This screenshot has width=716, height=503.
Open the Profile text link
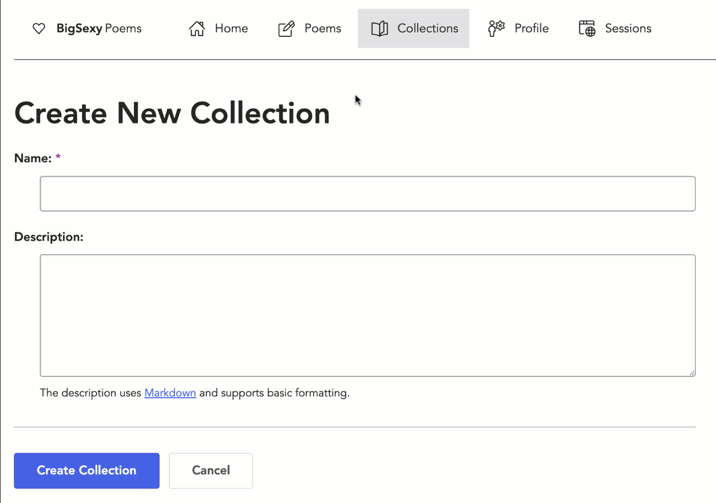[x=531, y=29]
